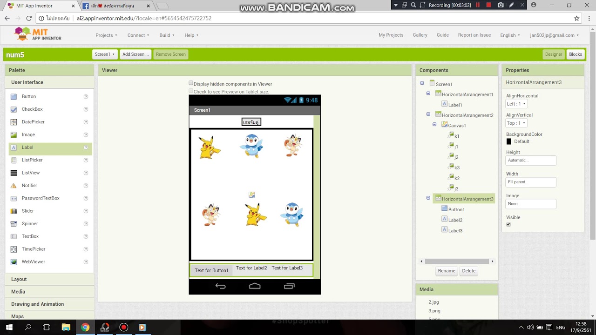The height and width of the screenshot is (335, 596).
Task: Open Chrome from the Windows taskbar
Action: point(85,327)
